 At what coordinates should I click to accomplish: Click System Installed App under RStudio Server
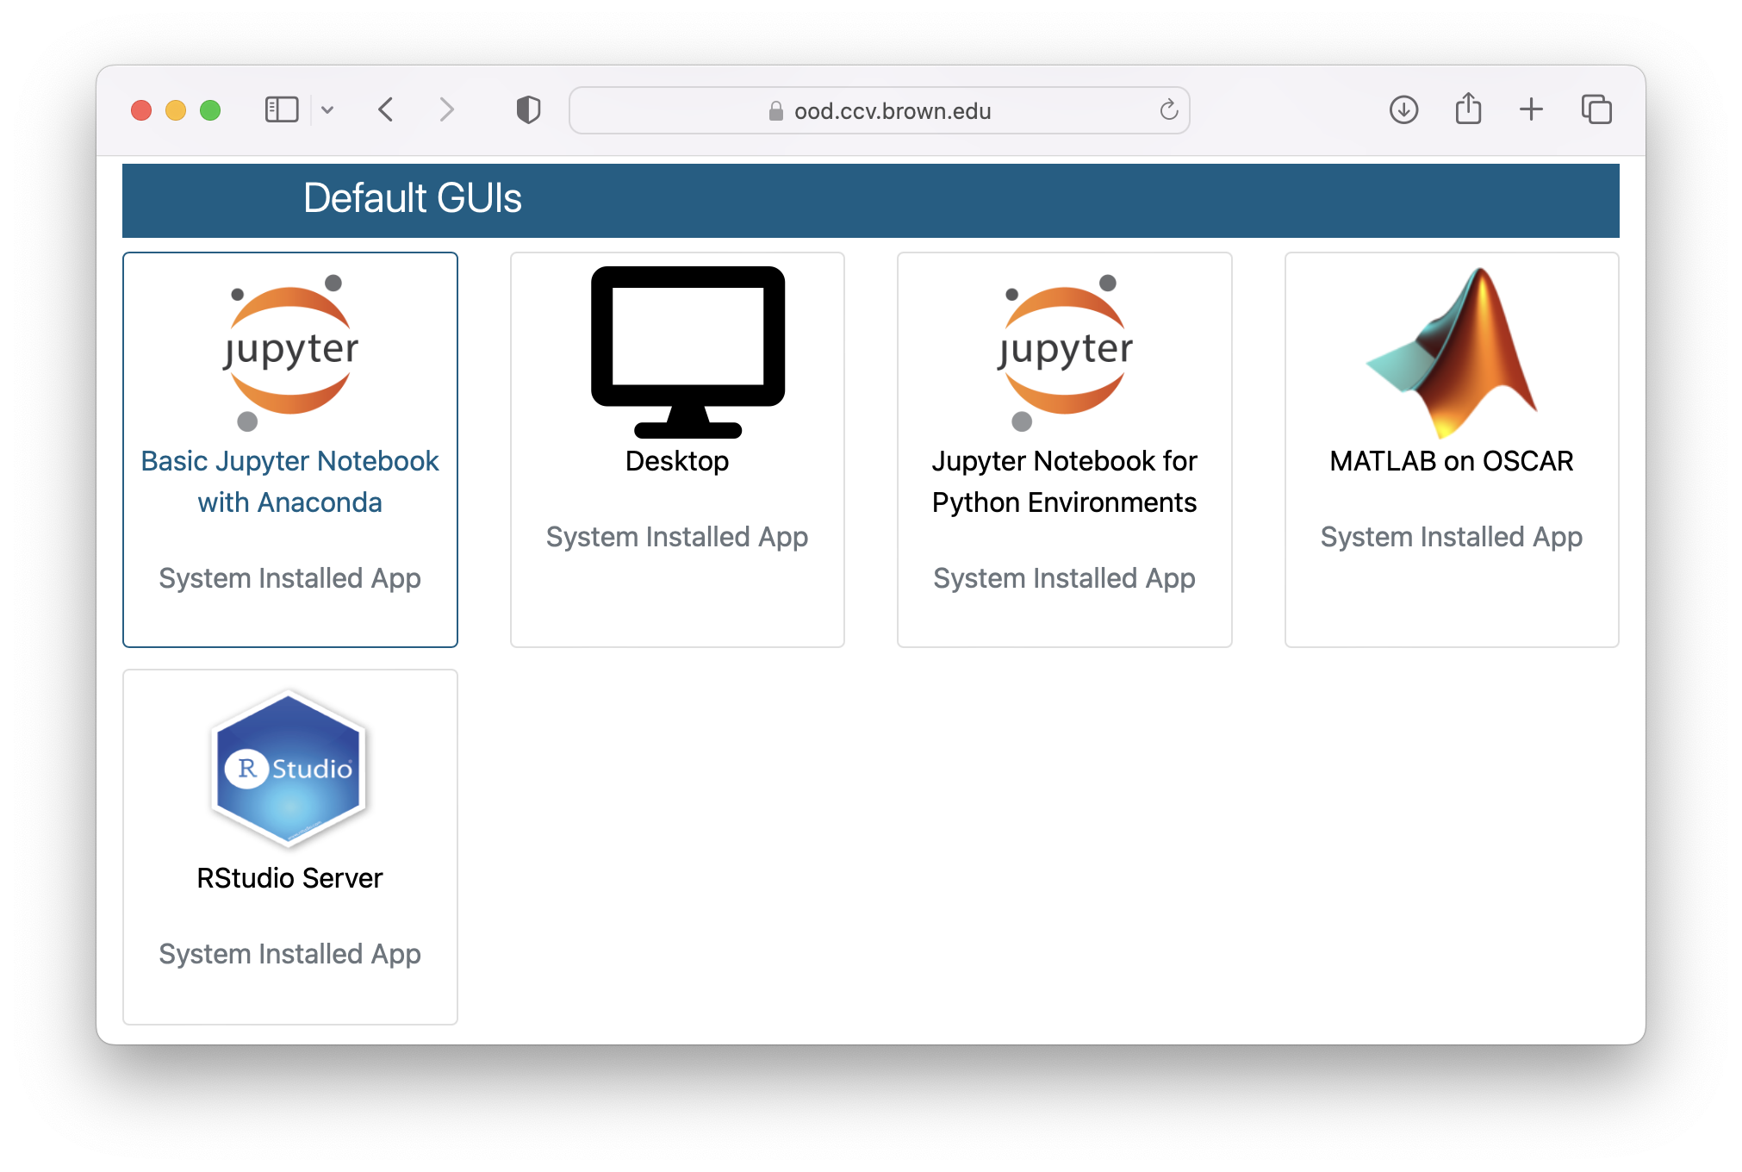[x=289, y=954]
